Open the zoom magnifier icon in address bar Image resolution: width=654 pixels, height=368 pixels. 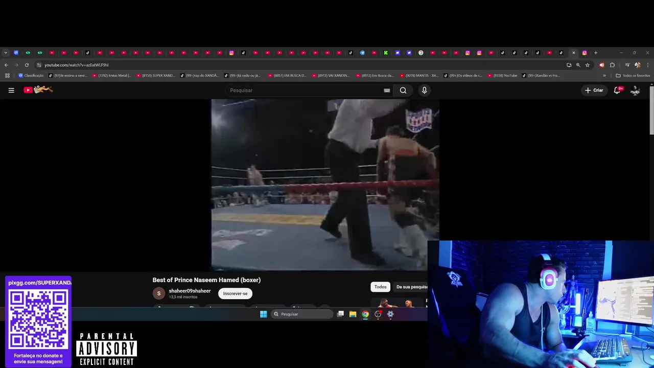[578, 65]
